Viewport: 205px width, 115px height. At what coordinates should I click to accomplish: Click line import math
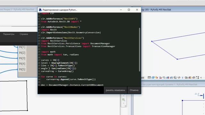[48, 52]
